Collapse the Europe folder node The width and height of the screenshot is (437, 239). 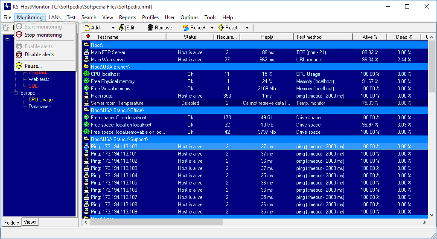click(16, 93)
